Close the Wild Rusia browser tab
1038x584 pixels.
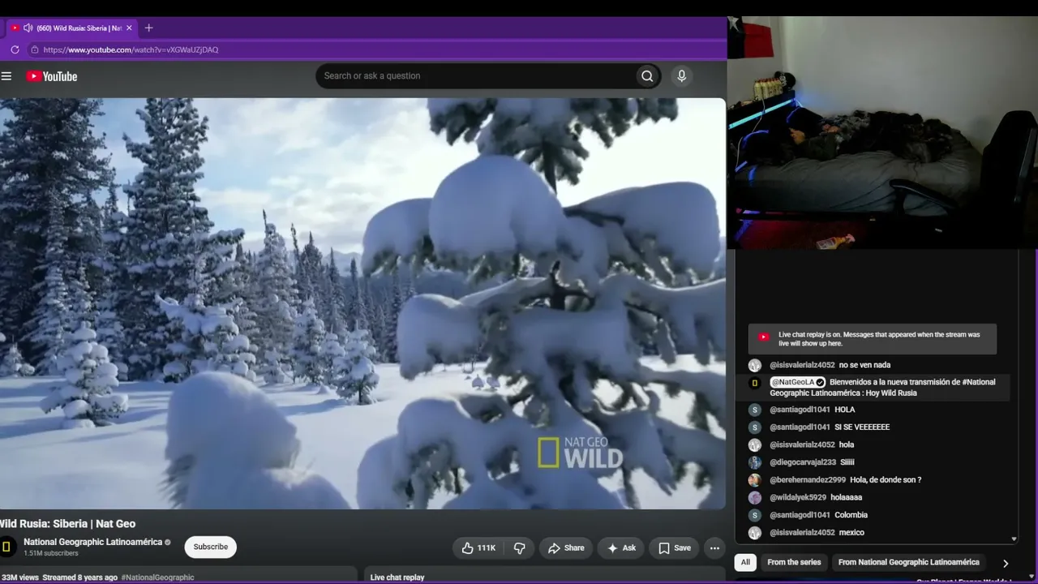point(129,28)
